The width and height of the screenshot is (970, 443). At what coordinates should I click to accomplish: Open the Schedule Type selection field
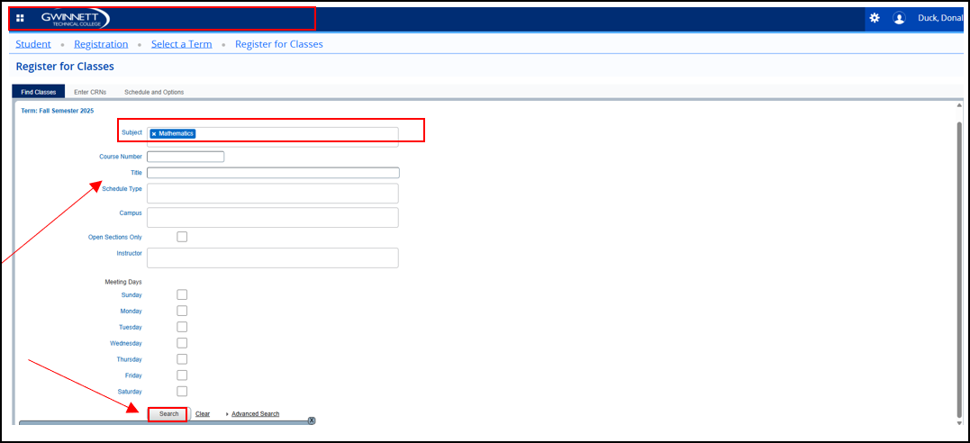tap(272, 194)
